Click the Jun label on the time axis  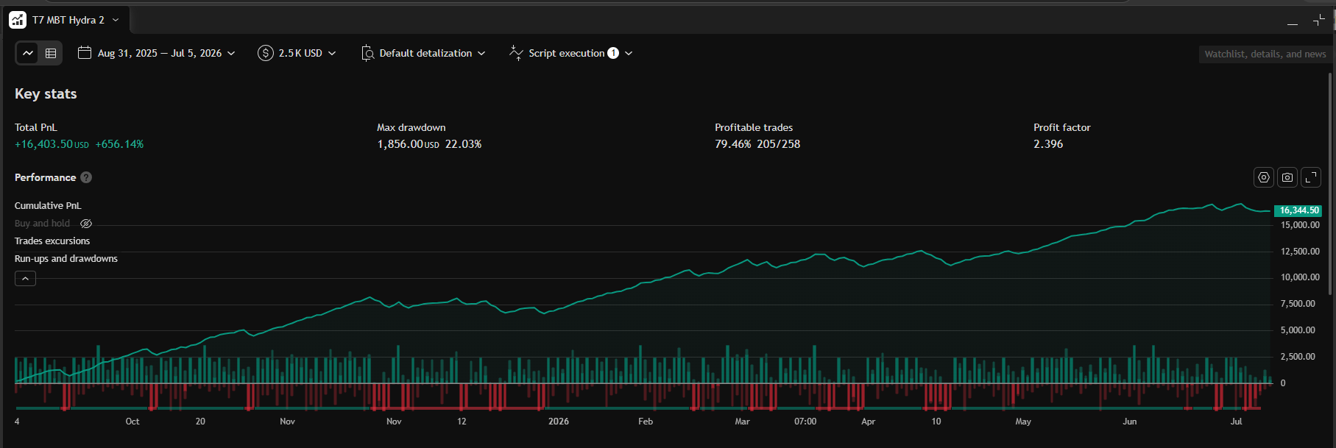tap(1130, 422)
